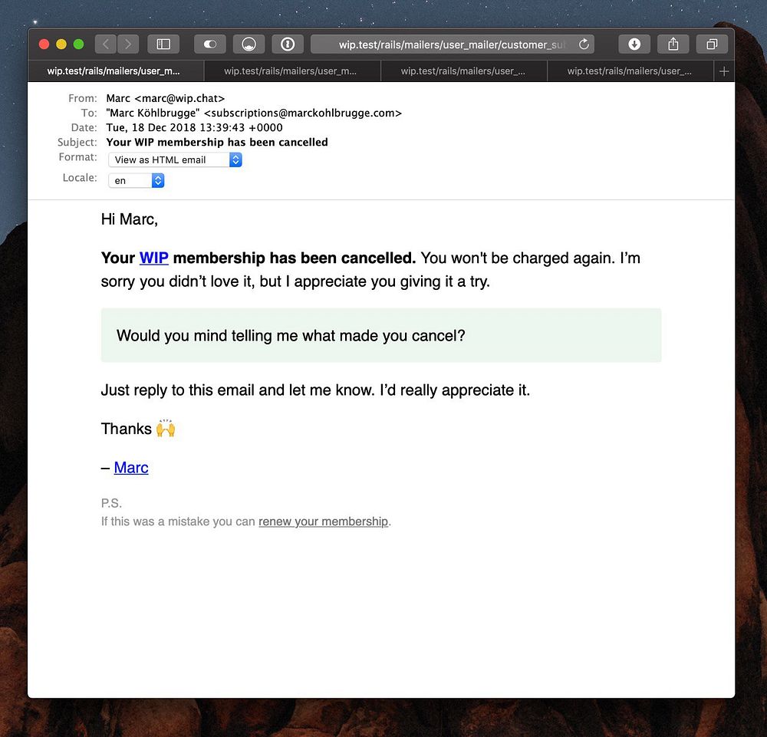Switch to the fourth wip.test tab
767x737 pixels.
point(630,71)
